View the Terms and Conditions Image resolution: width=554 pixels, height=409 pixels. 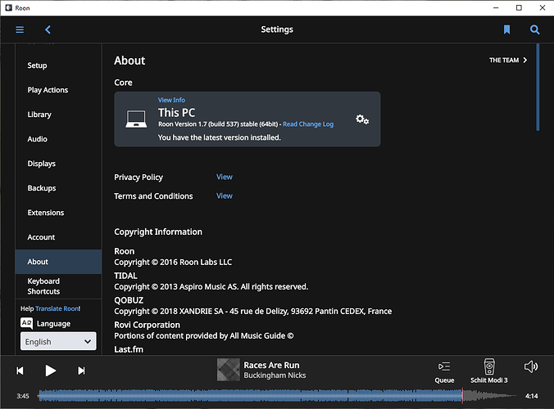coord(225,196)
